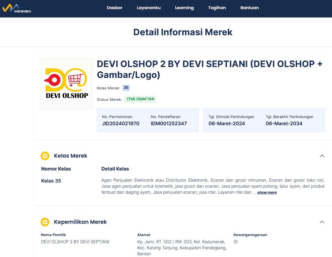
Task: Click the Kelas Merek section heading
Action: [x=71, y=156]
